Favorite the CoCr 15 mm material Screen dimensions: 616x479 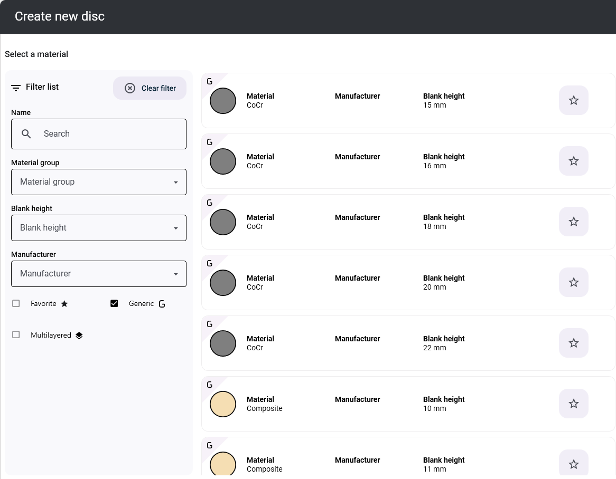(573, 100)
